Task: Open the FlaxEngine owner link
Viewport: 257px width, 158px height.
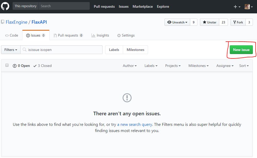Action: (x=16, y=22)
